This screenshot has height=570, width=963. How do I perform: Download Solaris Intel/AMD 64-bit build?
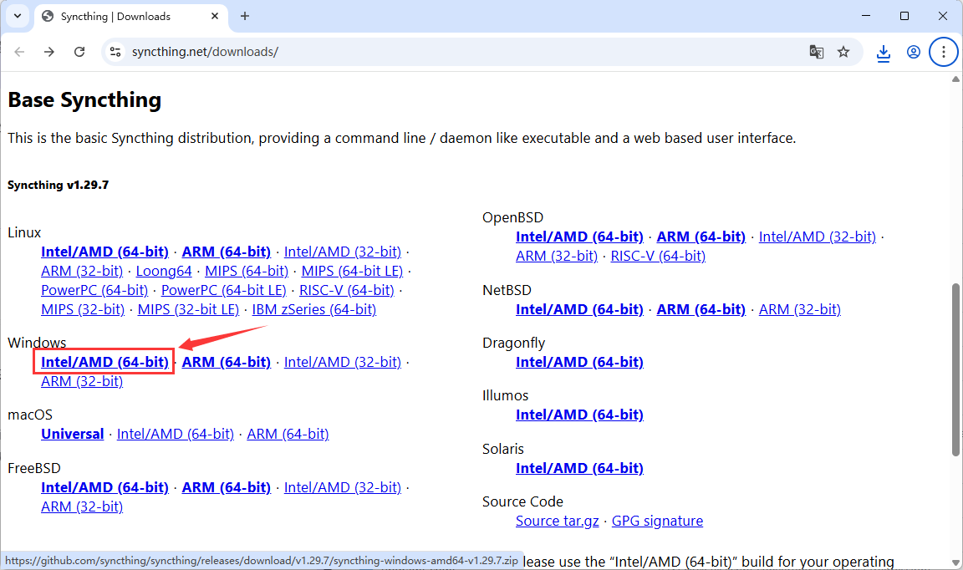pos(579,467)
